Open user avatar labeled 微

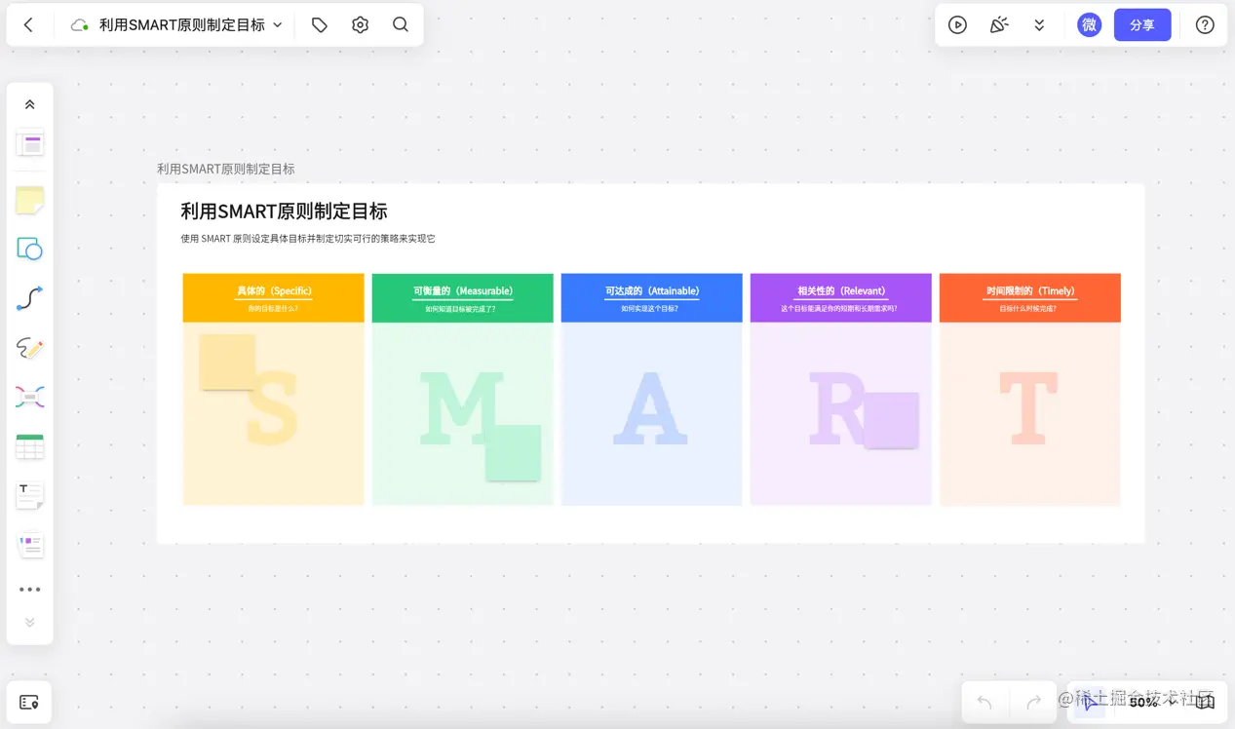[1089, 25]
